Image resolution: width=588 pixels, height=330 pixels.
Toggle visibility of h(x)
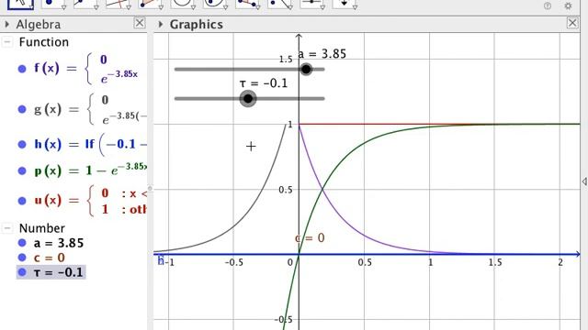[22, 145]
